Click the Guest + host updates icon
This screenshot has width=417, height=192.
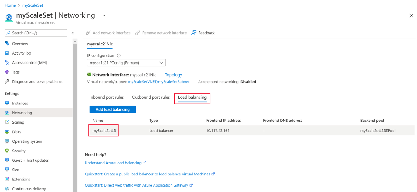(7, 160)
